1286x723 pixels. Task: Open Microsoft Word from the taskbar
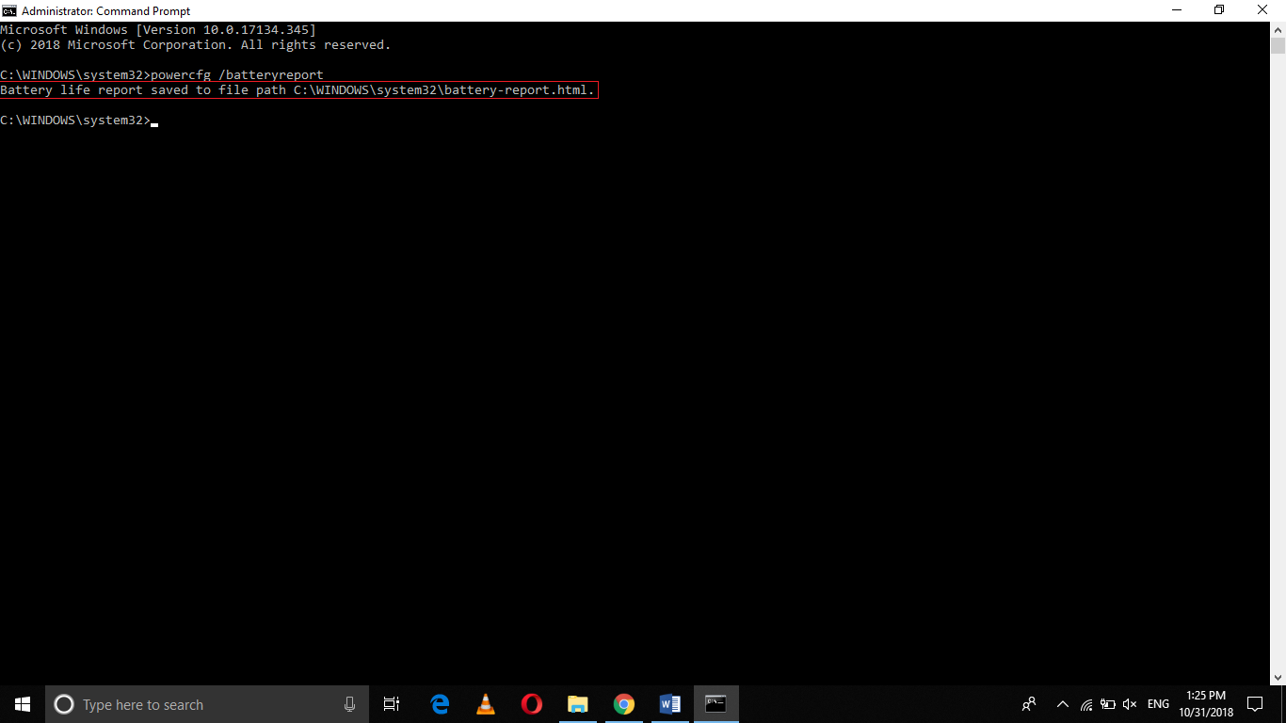coord(670,703)
